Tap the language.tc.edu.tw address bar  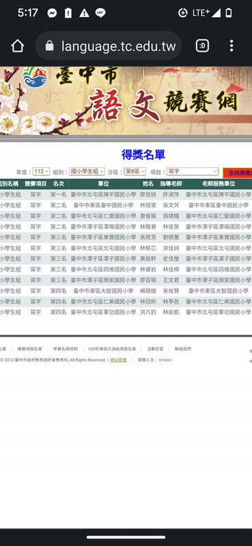tap(109, 46)
